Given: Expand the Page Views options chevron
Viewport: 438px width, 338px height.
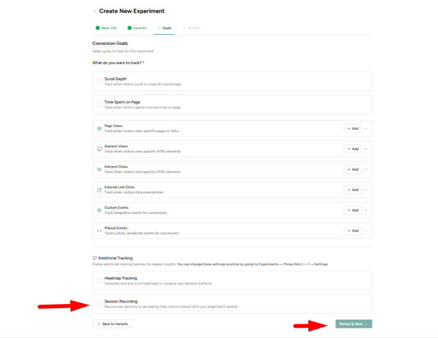Looking at the screenshot, I should coord(366,128).
